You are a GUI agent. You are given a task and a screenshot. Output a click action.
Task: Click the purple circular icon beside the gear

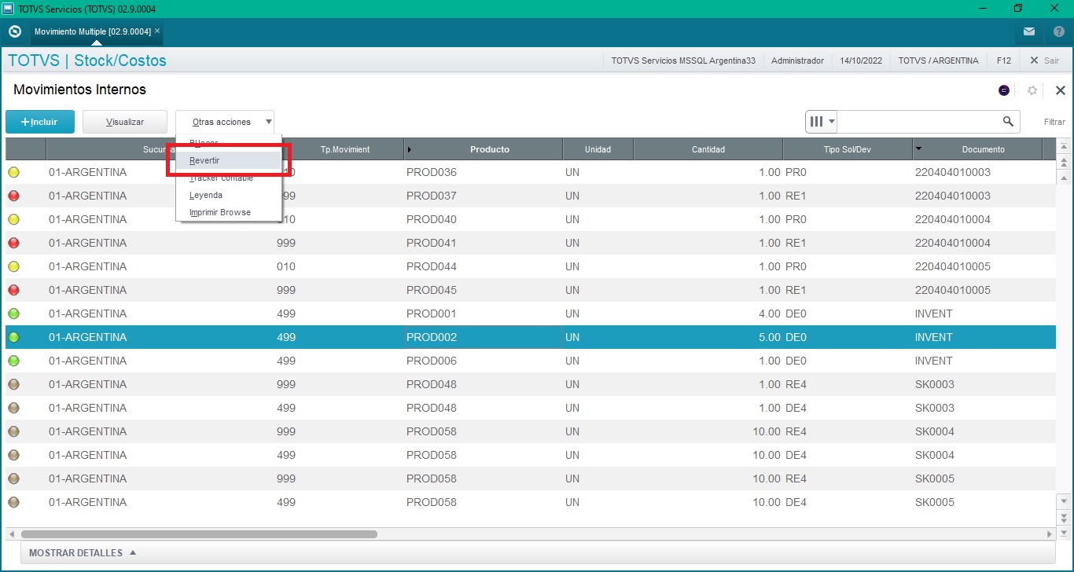pos(1004,90)
